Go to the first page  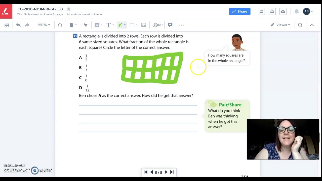click(146, 172)
